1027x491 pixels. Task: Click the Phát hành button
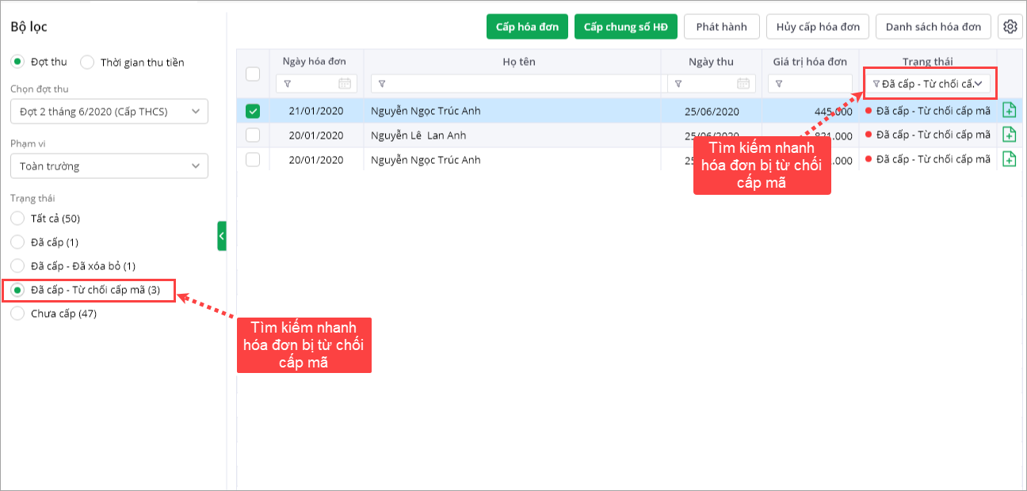pyautogui.click(x=722, y=26)
